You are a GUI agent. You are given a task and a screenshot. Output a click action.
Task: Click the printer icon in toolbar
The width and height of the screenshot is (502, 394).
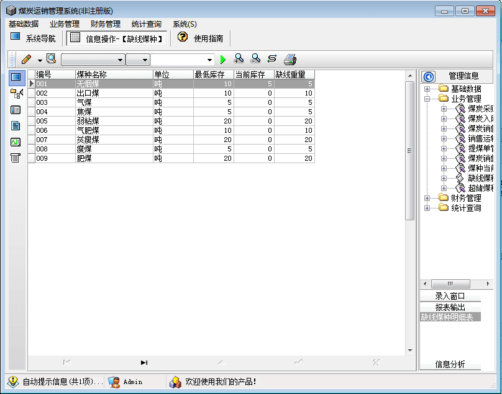(290, 60)
